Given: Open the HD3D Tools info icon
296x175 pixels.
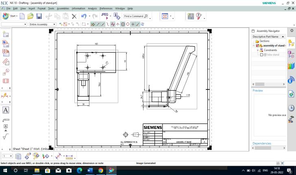Looking at the screenshot, I should point(291,80).
